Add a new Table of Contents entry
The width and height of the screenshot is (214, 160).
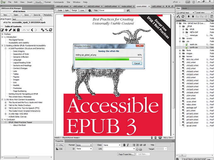(6, 30)
